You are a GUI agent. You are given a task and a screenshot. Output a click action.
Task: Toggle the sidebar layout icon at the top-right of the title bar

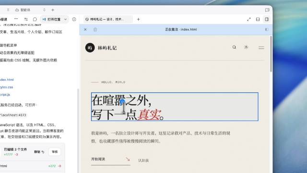click(267, 10)
